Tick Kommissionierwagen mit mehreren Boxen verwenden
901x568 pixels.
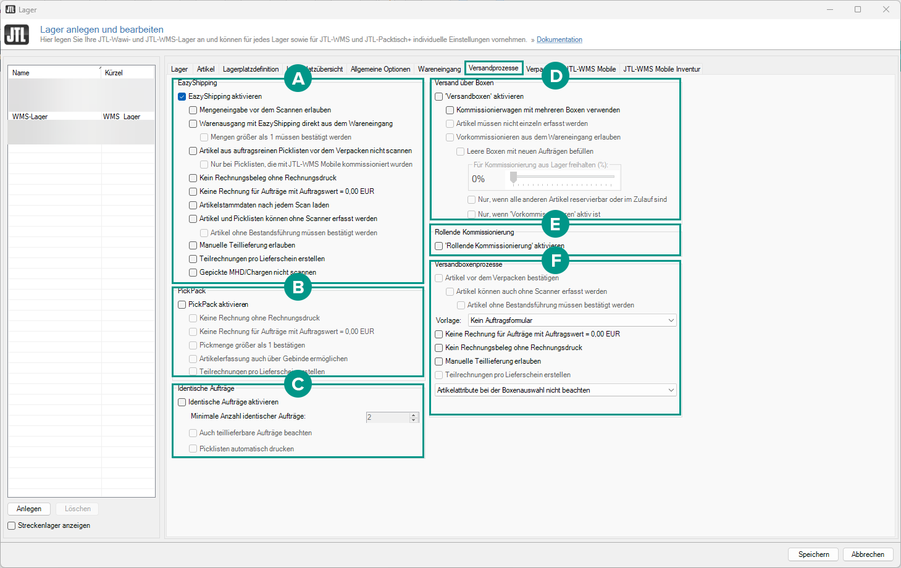(x=450, y=110)
